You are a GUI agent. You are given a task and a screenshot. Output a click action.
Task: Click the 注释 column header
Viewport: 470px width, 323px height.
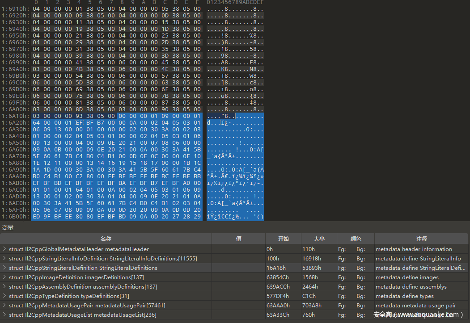click(x=422, y=239)
